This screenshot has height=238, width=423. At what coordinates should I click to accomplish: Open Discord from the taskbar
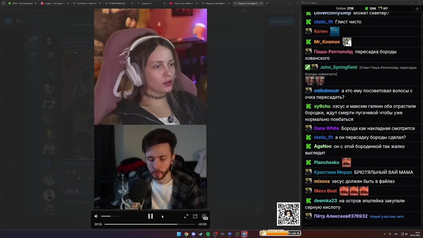(x=193, y=234)
